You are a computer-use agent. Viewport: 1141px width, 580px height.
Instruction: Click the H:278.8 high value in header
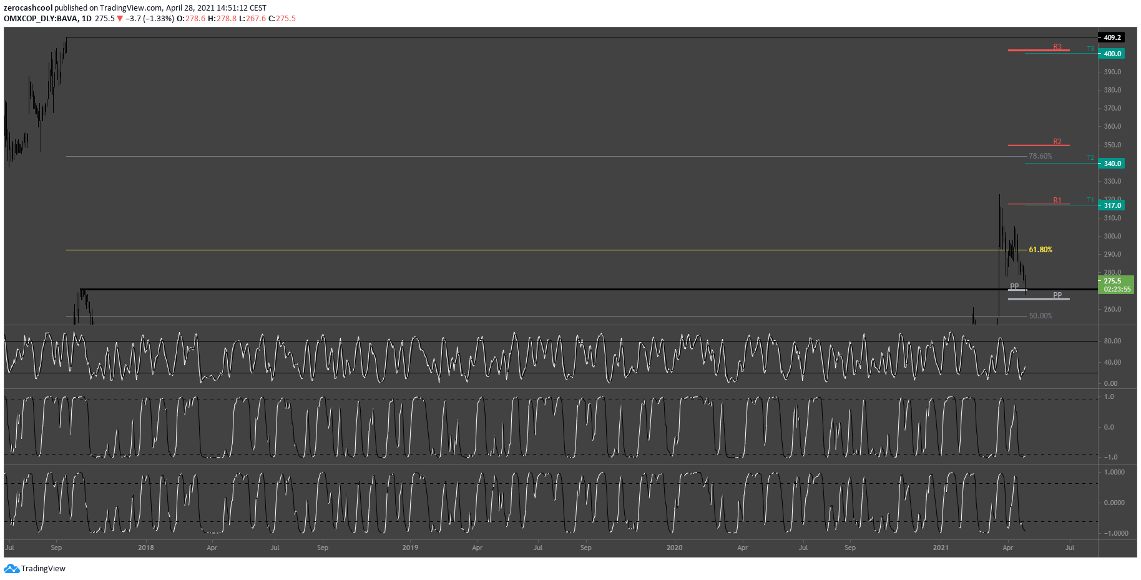222,19
